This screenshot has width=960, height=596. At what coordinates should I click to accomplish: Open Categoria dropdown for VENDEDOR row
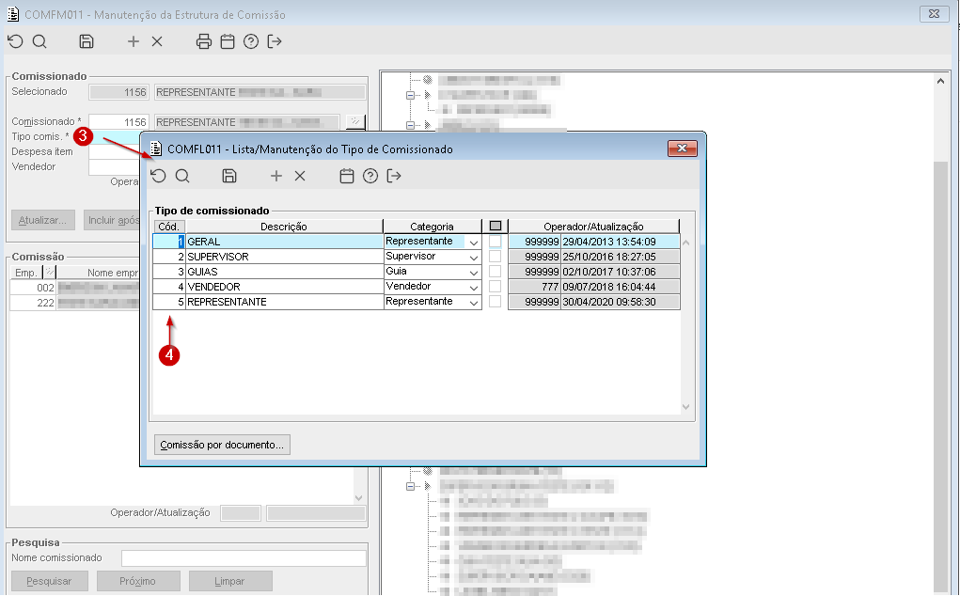click(x=473, y=287)
